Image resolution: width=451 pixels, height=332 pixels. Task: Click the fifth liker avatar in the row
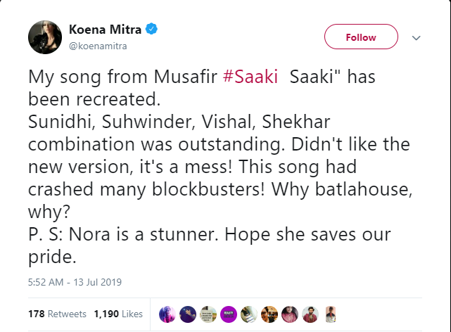point(249,314)
